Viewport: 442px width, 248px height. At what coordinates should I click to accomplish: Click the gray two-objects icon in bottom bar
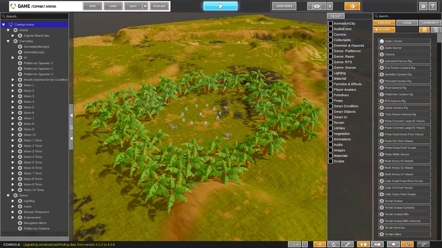377,244
